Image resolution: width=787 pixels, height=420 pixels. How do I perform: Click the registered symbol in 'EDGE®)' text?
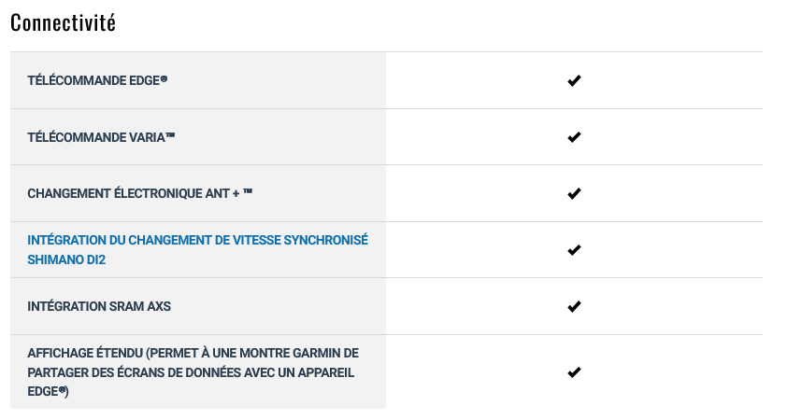(x=63, y=389)
